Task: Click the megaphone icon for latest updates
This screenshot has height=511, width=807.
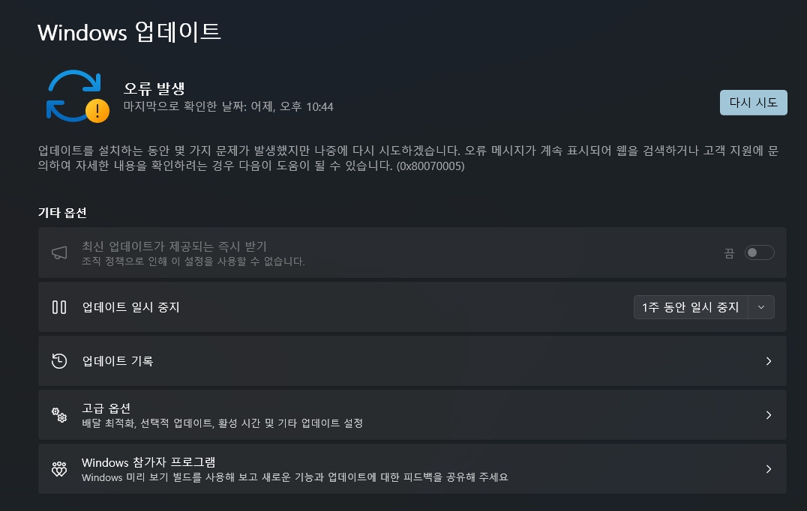Action: tap(59, 253)
